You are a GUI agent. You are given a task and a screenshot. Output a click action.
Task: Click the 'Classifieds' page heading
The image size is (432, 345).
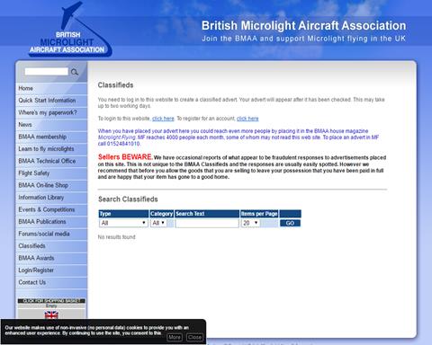115,85
